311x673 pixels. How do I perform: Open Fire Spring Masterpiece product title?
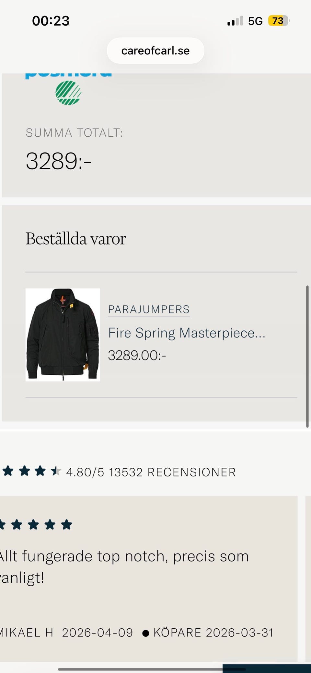click(x=187, y=333)
